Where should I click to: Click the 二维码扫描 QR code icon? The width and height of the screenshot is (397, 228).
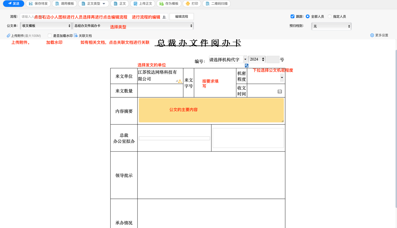(207, 3)
